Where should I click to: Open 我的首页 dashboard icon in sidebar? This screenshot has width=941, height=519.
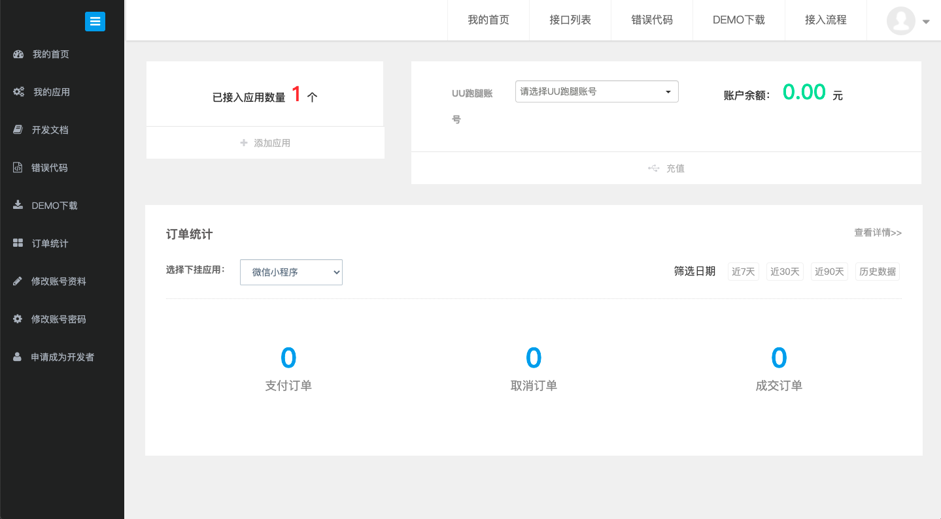tap(18, 54)
